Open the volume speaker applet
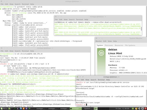Screen dimensions: 147x110 (x=139, y=109)
